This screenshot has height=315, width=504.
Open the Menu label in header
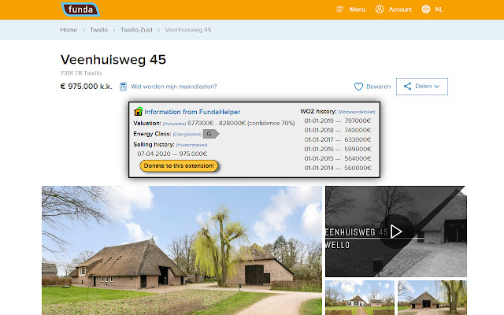[358, 9]
